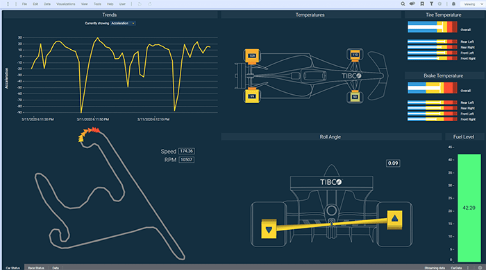Switch to the Data page tab
This screenshot has height=270, width=486.
point(56,268)
